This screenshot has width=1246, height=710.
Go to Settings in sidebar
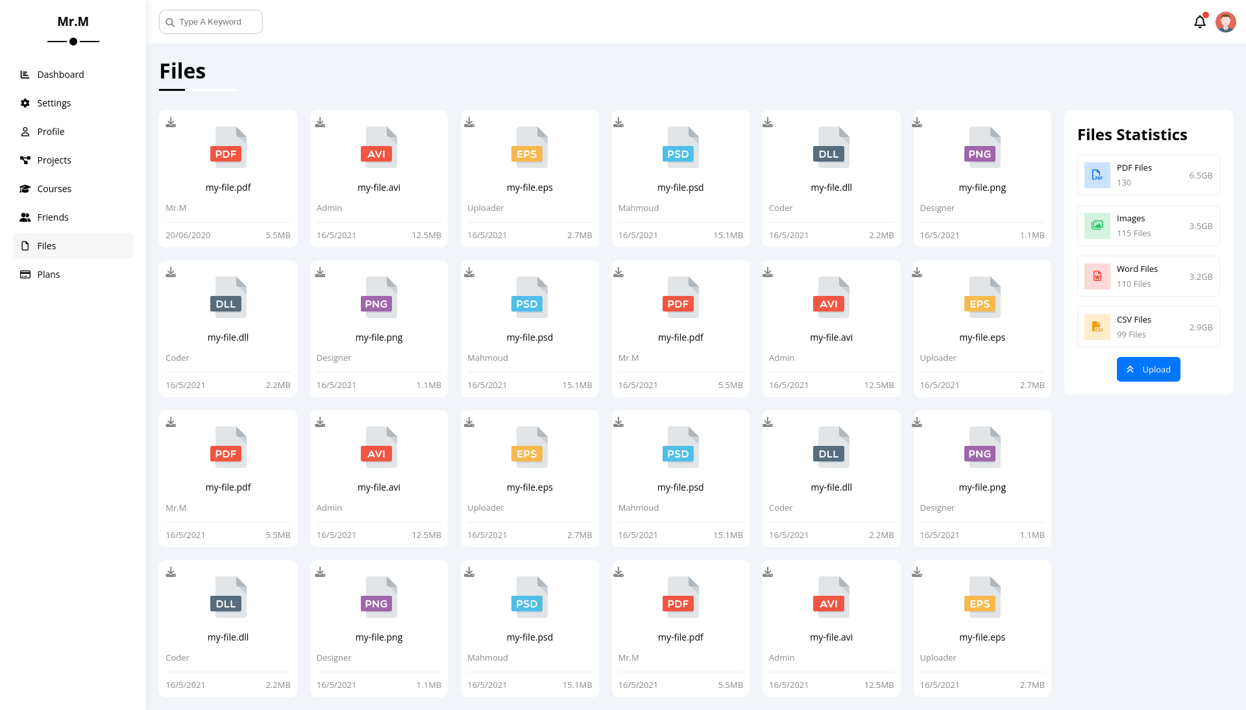pos(54,103)
